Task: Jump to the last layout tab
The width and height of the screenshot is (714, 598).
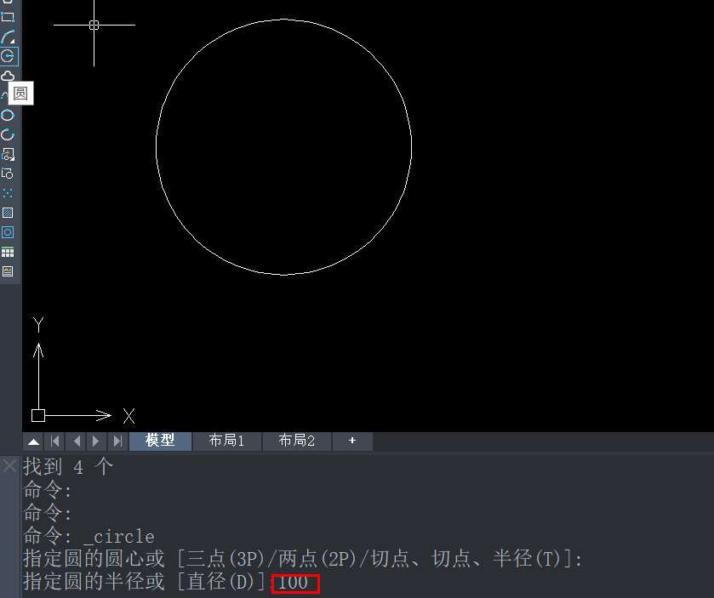Action: (x=117, y=441)
